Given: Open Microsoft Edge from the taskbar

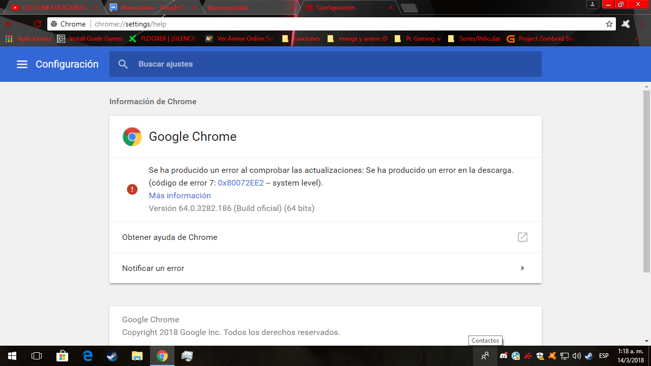Looking at the screenshot, I should [x=87, y=356].
